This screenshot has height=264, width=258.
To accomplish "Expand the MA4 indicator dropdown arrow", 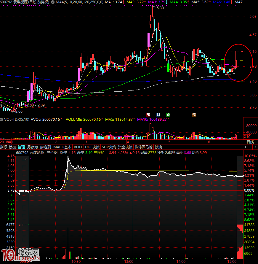I will click(53, 2).
